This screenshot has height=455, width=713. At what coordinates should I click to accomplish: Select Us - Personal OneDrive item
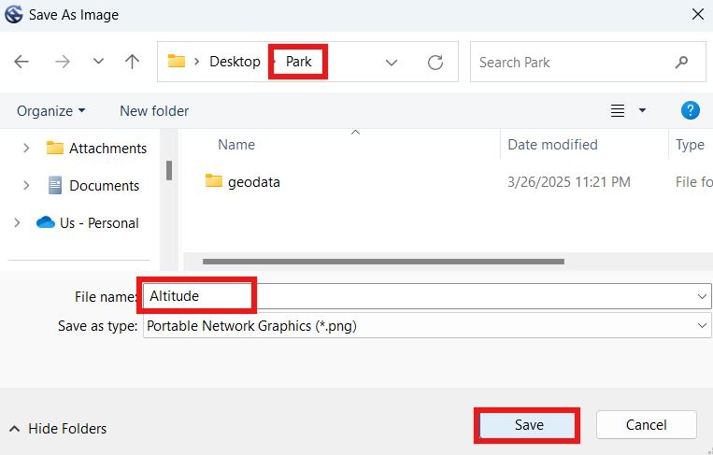99,222
